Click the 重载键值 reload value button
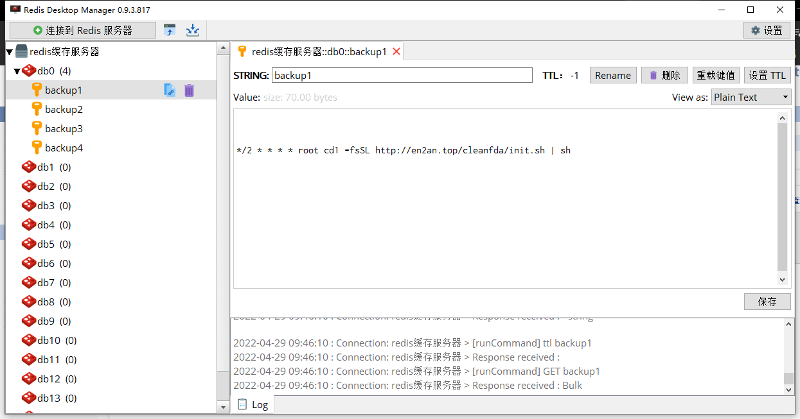The width and height of the screenshot is (800, 419). point(716,75)
